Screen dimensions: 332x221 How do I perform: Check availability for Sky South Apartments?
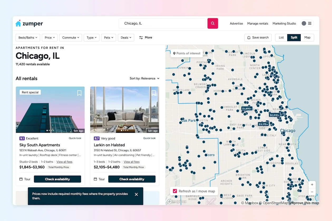click(57, 179)
